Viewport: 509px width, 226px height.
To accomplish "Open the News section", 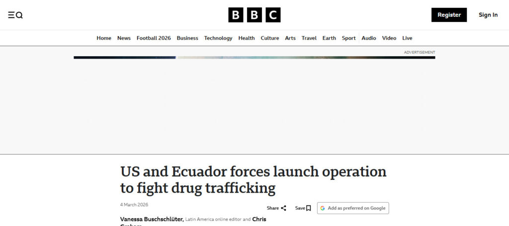I will [124, 38].
